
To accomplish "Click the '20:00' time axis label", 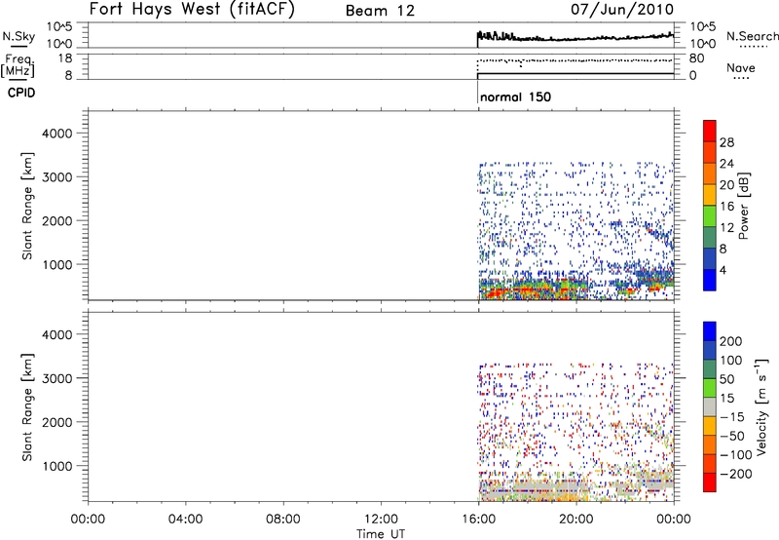I will [575, 520].
